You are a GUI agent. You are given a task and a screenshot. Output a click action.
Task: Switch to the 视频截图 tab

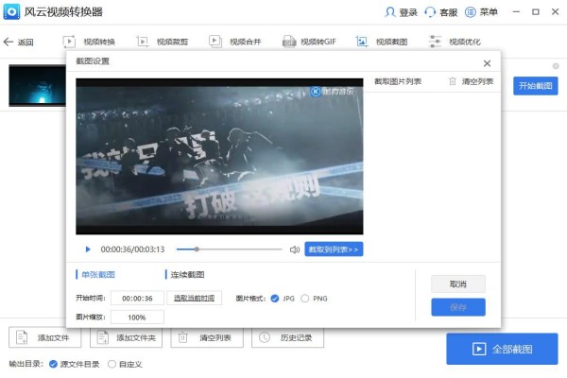tap(382, 42)
